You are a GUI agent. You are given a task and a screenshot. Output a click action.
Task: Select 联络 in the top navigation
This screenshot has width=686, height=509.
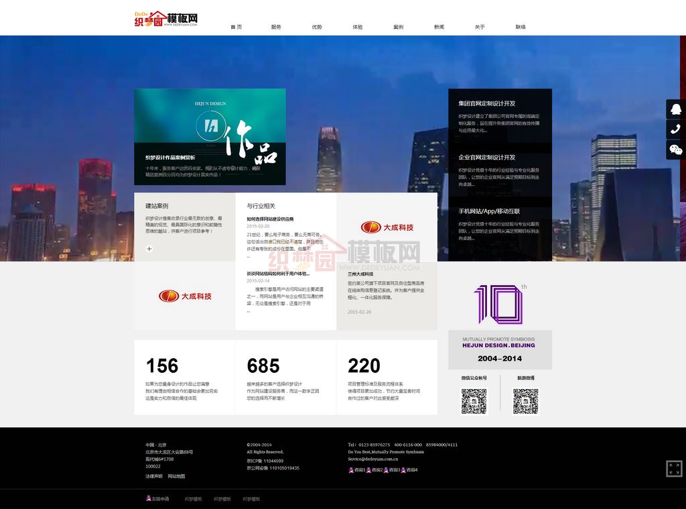pyautogui.click(x=521, y=27)
